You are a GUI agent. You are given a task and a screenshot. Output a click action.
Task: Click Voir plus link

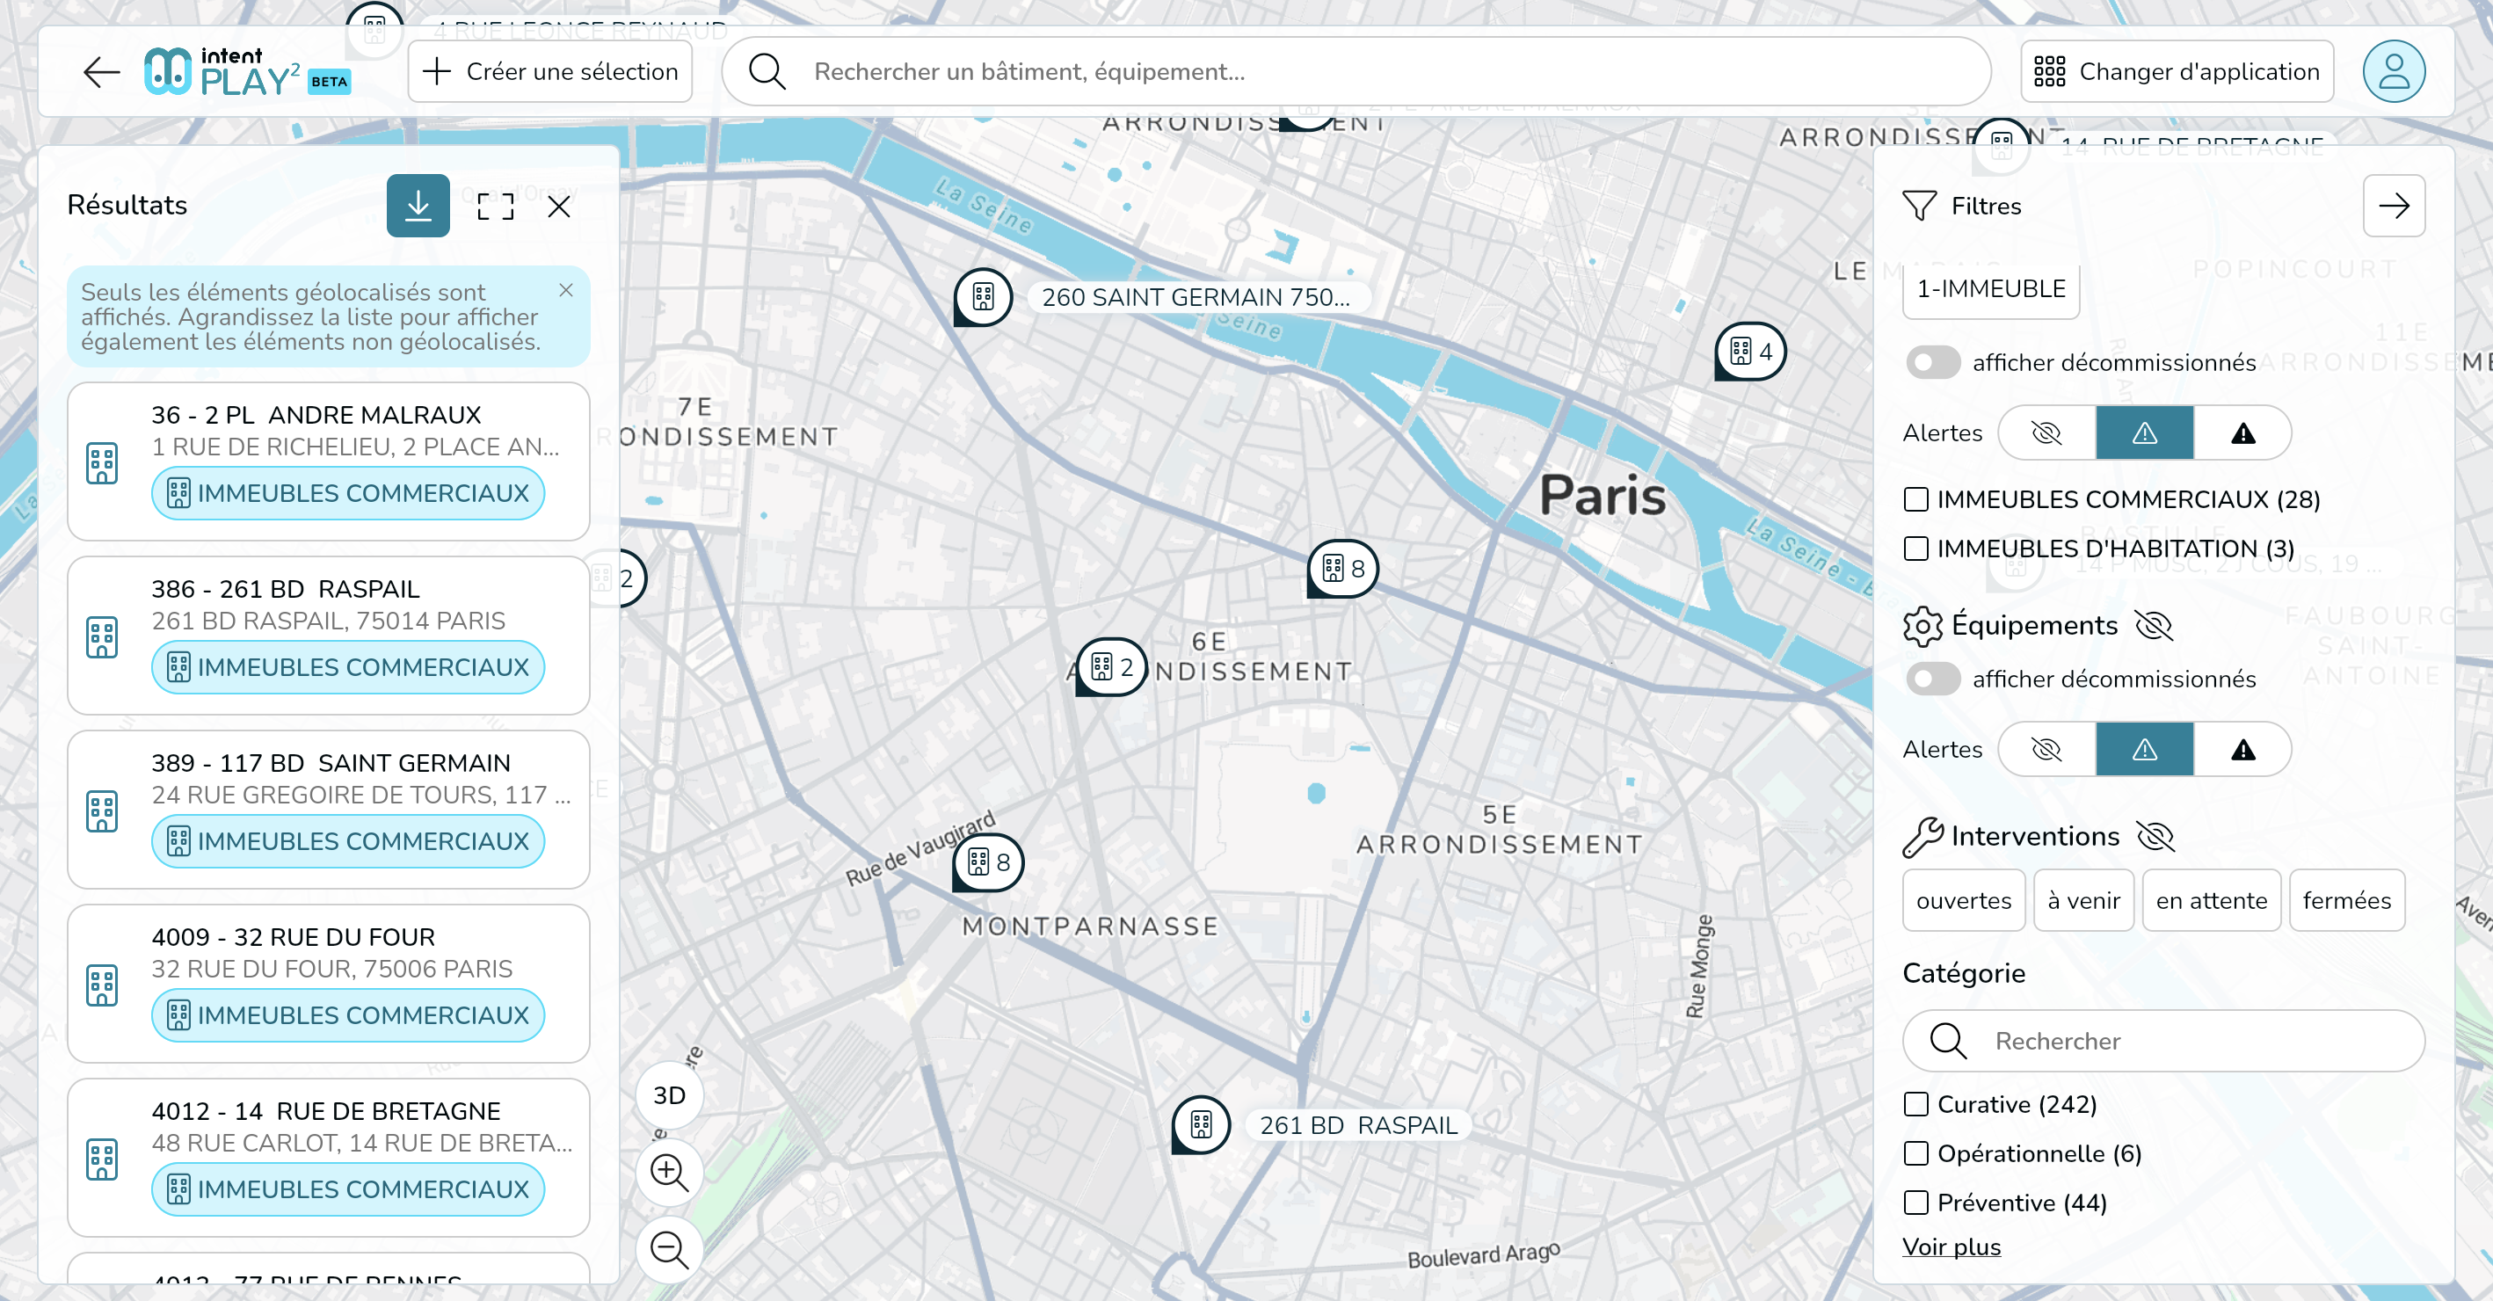(1951, 1246)
